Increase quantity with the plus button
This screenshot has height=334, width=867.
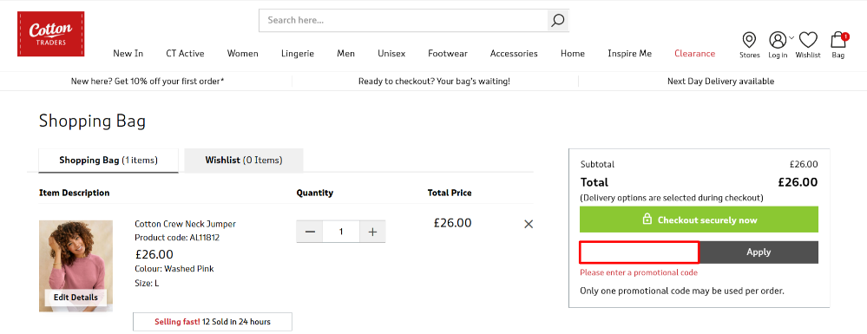372,232
